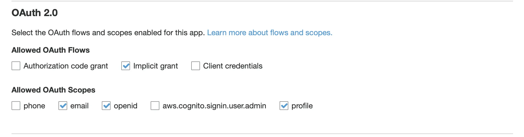Uncheck the profile scope checkbox

tap(284, 106)
